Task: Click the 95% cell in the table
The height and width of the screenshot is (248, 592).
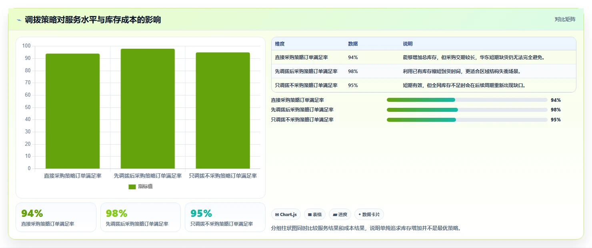Action: 353,85
